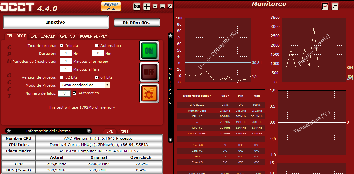Click the Core #3 sensor row

coord(221,162)
